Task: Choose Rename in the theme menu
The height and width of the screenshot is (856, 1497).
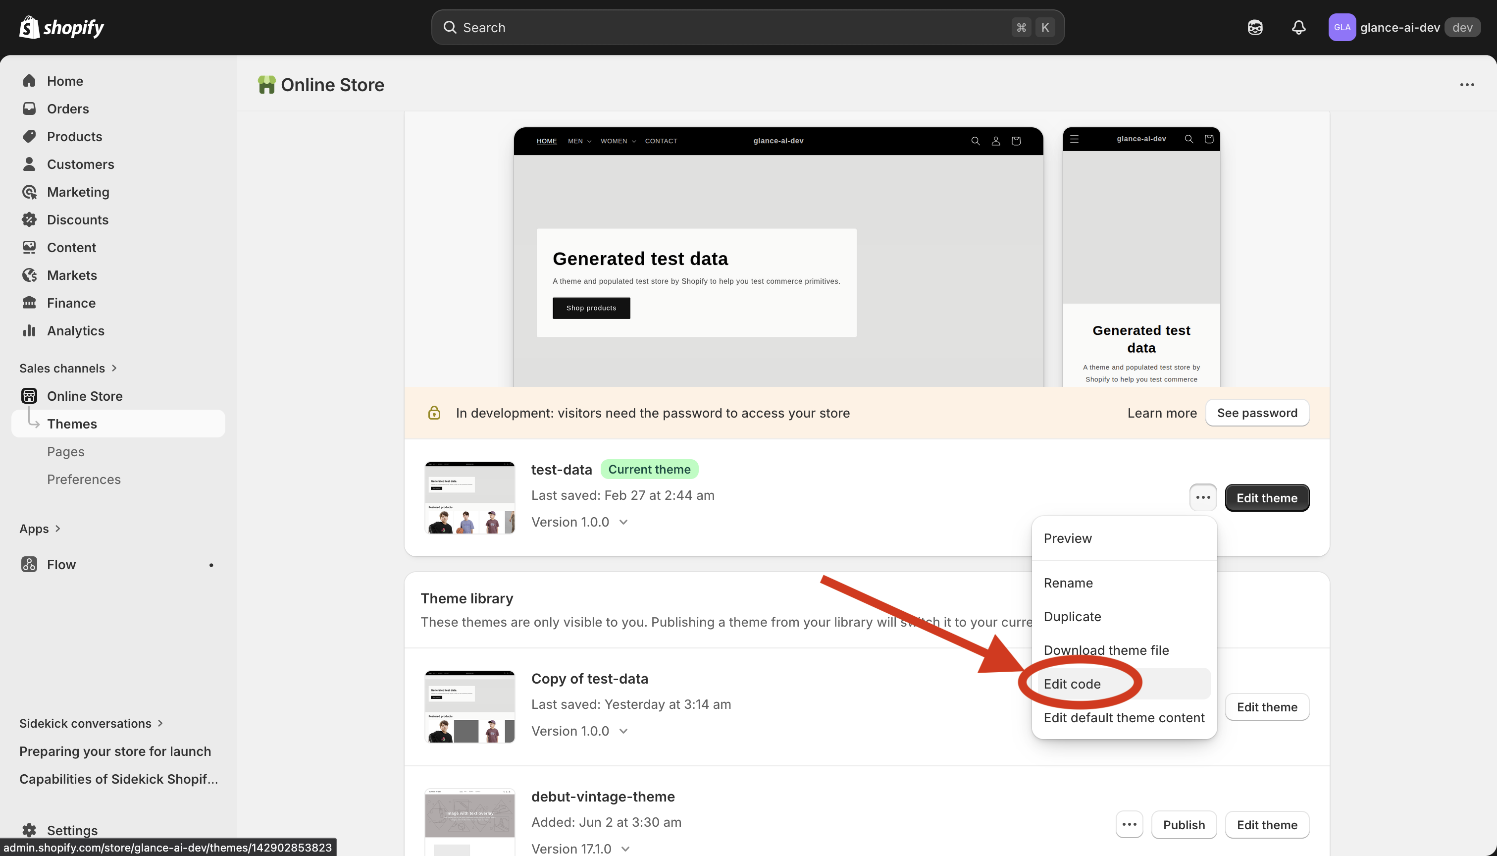Action: [1124, 583]
